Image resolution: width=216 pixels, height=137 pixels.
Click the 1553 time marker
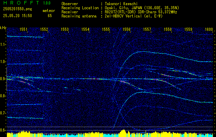click(x=65, y=29)
